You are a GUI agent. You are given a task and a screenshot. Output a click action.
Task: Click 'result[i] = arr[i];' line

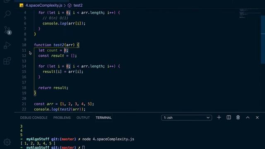click(x=63, y=72)
